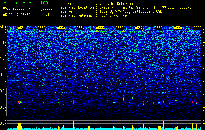
Task: Click the meteor count value 41
Action: click(47, 15)
